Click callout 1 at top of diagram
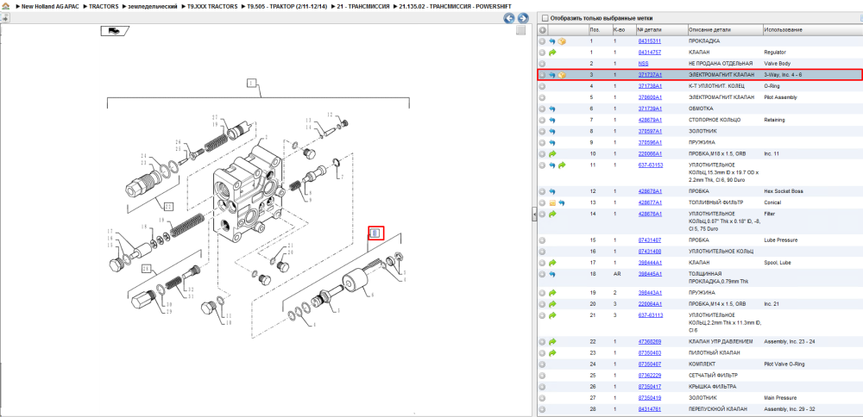Viewport: 863px width, 417px height. click(252, 83)
